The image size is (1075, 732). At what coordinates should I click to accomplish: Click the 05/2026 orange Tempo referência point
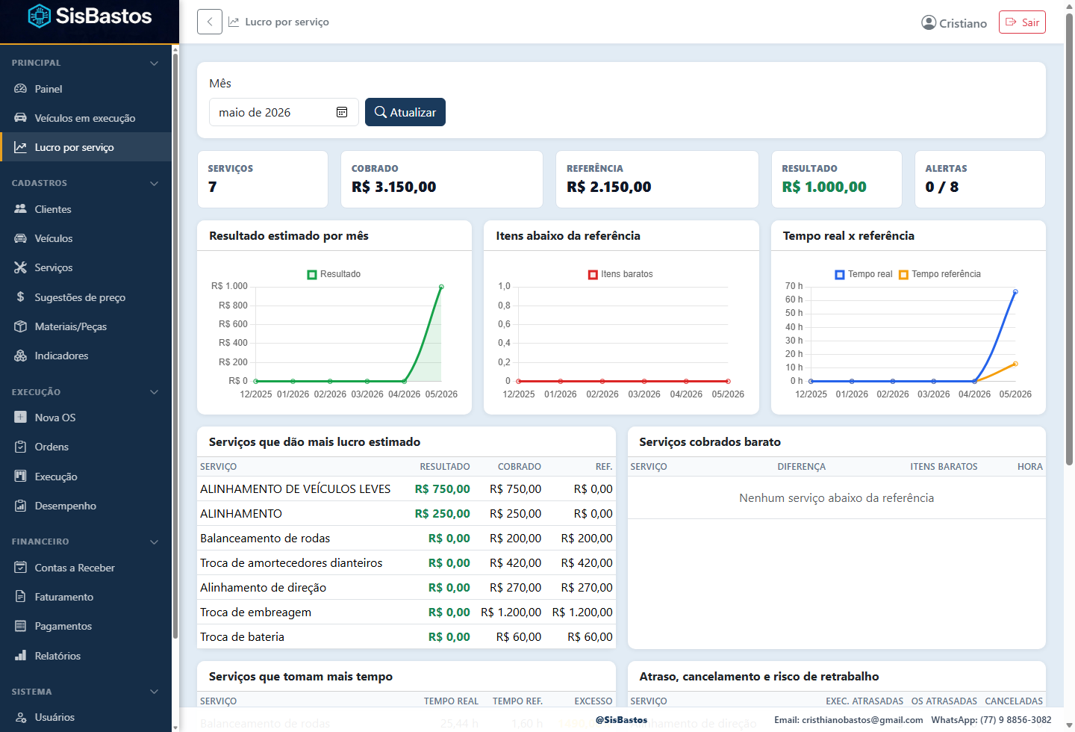coord(1015,364)
